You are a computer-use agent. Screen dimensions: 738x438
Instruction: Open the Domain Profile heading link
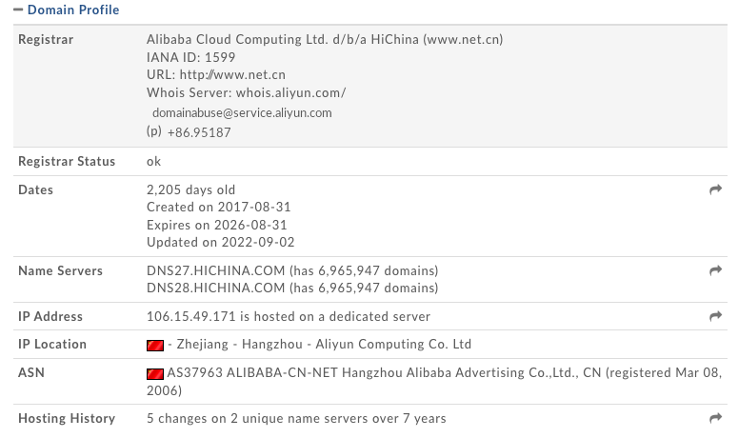(x=73, y=10)
